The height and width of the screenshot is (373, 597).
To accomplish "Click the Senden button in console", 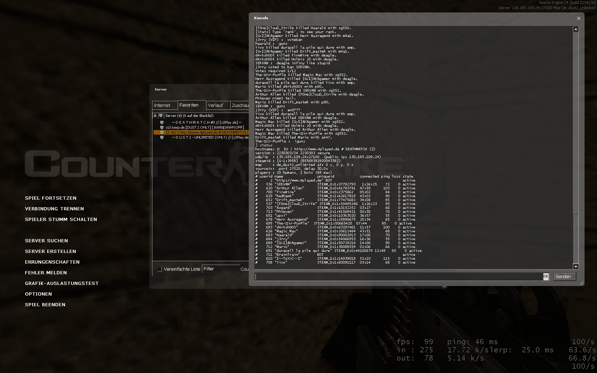I will pos(565,277).
